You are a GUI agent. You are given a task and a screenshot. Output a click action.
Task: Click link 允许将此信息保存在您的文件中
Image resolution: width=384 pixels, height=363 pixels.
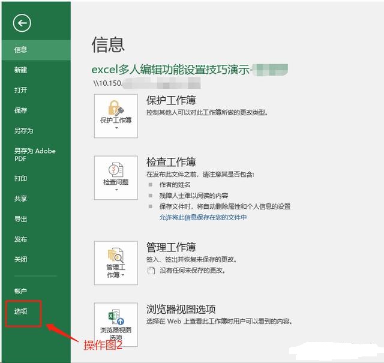(x=203, y=217)
